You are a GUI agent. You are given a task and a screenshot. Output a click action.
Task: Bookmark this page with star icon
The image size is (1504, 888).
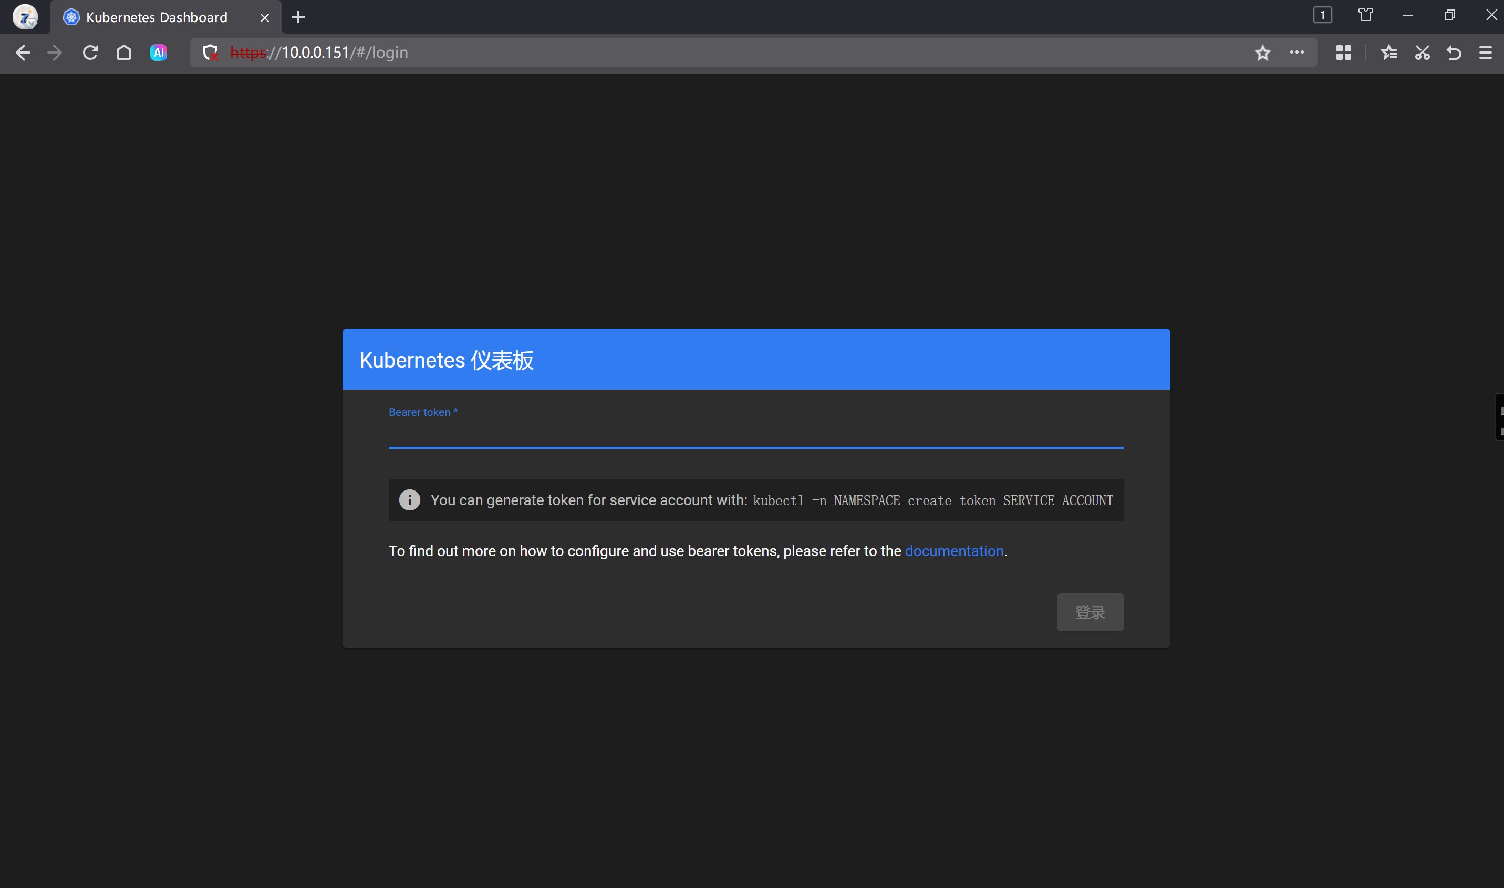[1263, 53]
